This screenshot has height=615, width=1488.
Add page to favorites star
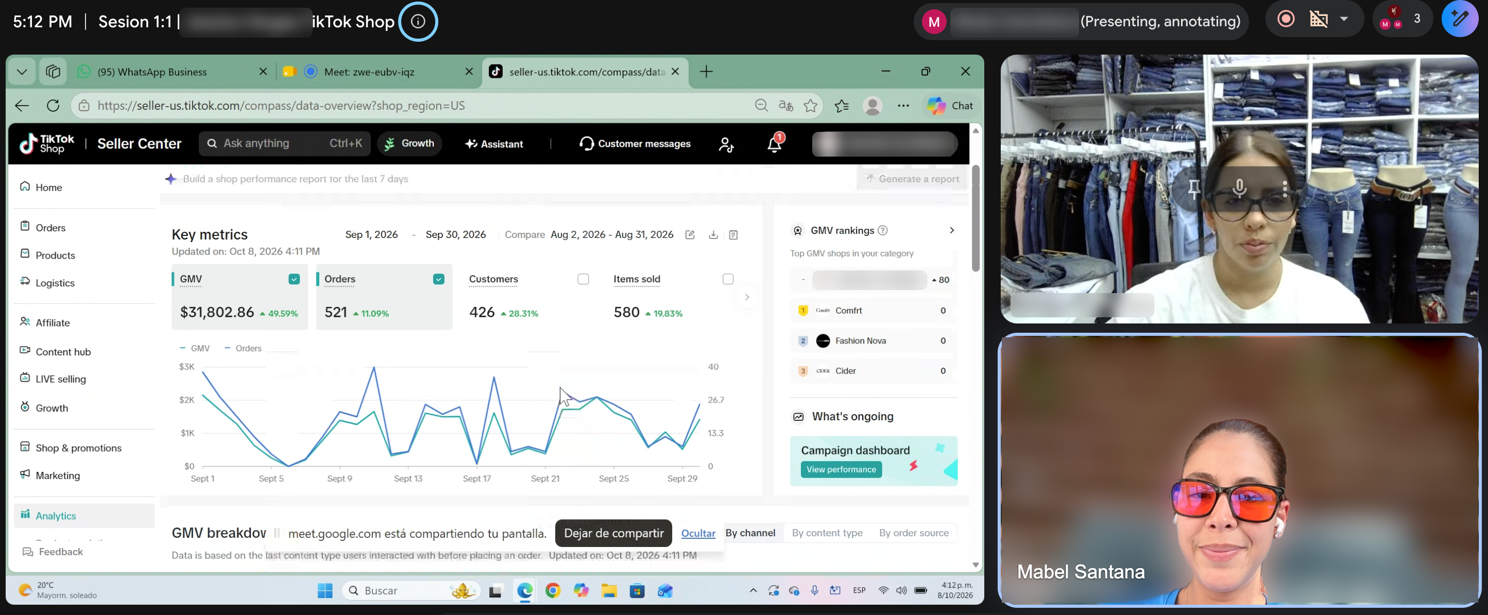tap(810, 106)
